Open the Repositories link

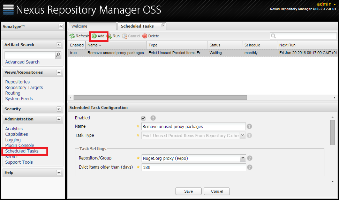point(17,82)
